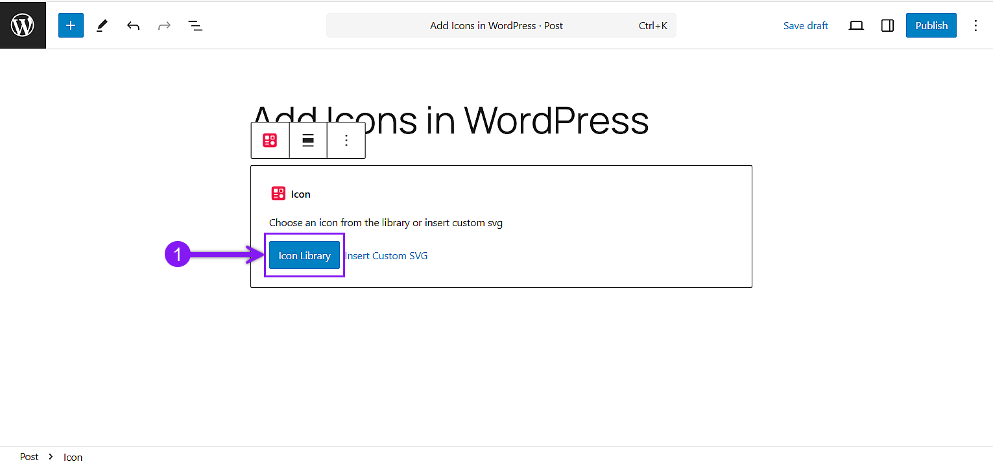Open the editor options three-dot menu
The height and width of the screenshot is (464, 993).
(975, 25)
